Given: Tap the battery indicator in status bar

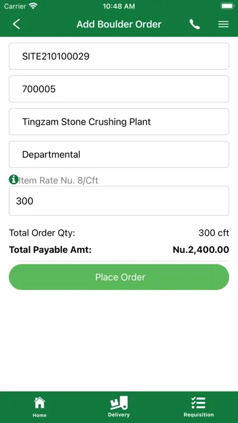Looking at the screenshot, I should click(227, 6).
